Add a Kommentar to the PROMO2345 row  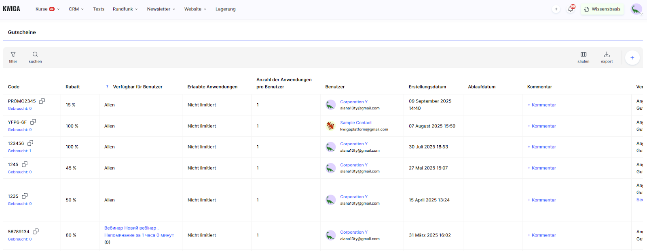542,105
